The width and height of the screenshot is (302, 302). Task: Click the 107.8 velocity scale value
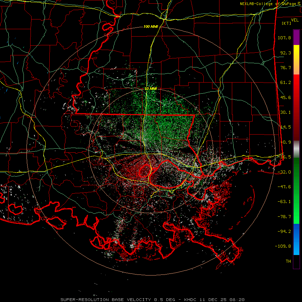pos(284,38)
